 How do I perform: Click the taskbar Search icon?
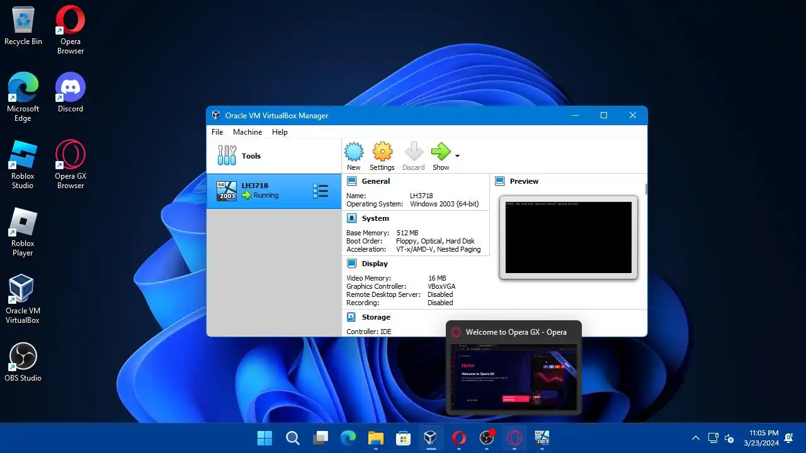(293, 438)
